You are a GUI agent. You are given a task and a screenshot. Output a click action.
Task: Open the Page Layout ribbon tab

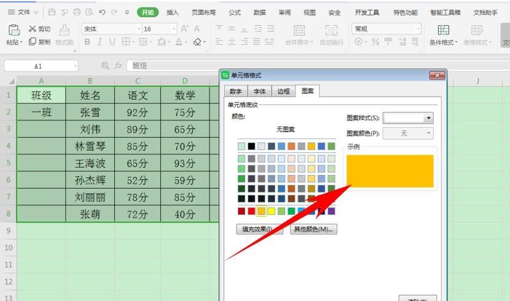pyautogui.click(x=203, y=12)
